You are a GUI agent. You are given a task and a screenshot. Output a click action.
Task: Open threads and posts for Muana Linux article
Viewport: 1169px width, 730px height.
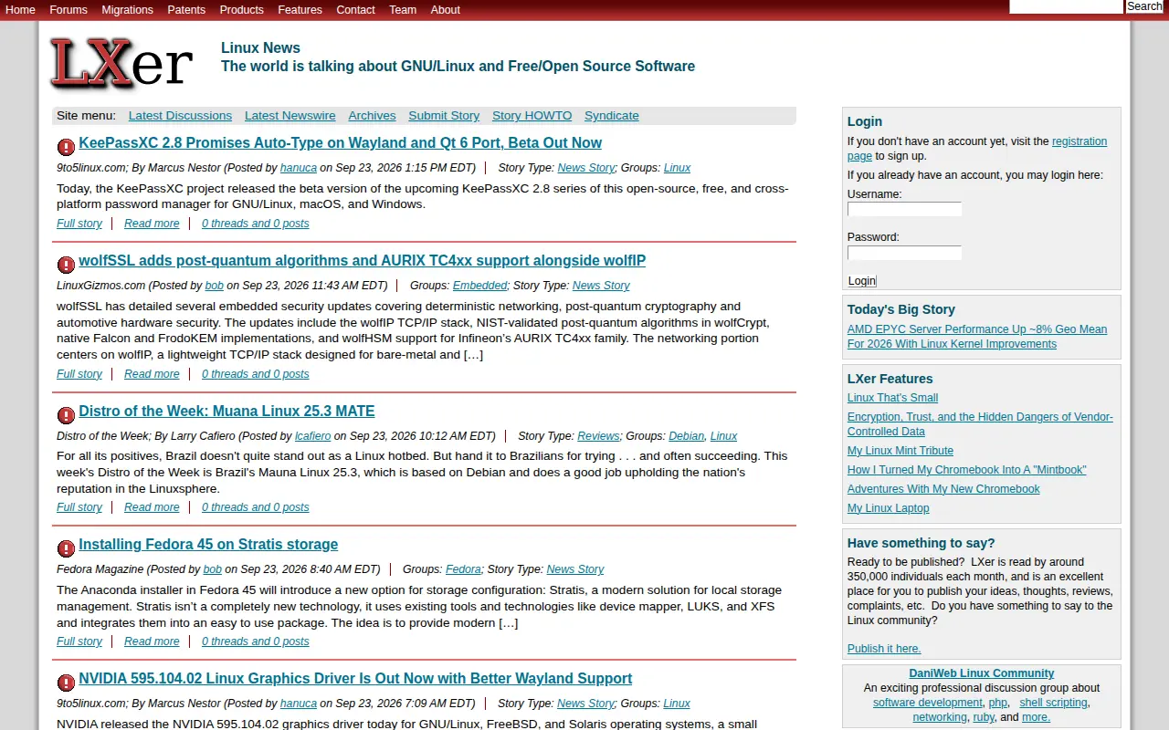point(256,507)
